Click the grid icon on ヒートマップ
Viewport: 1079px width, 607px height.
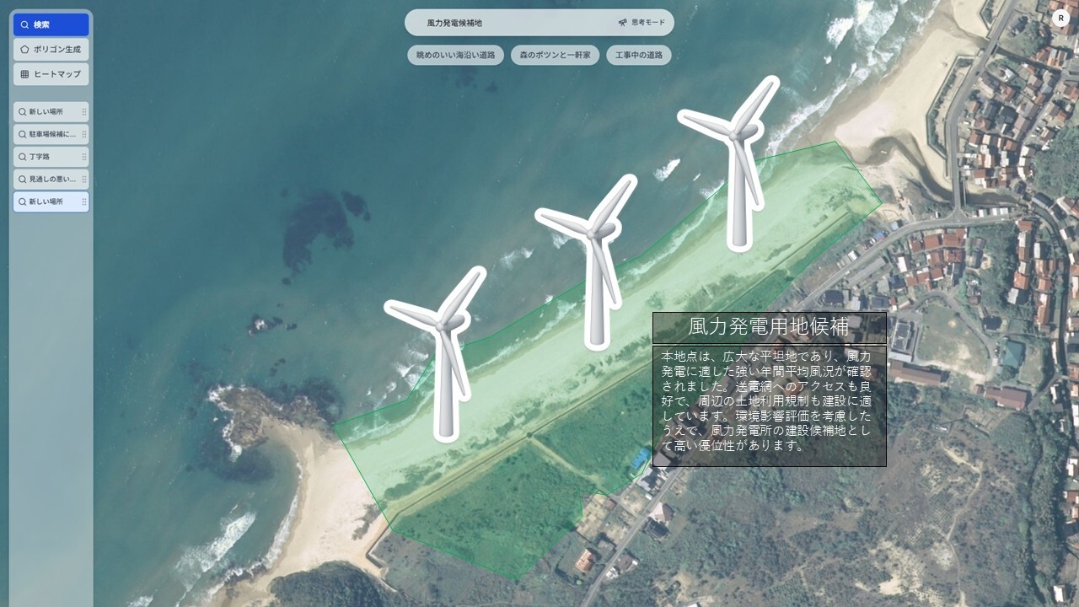coord(24,73)
